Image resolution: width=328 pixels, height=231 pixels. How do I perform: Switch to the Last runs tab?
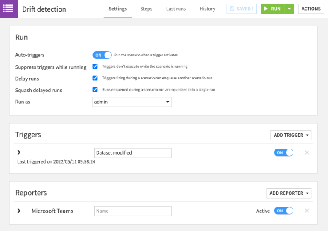click(x=176, y=9)
